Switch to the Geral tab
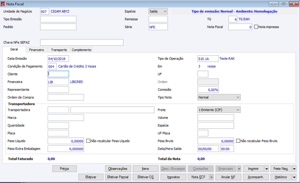 coord(14,49)
